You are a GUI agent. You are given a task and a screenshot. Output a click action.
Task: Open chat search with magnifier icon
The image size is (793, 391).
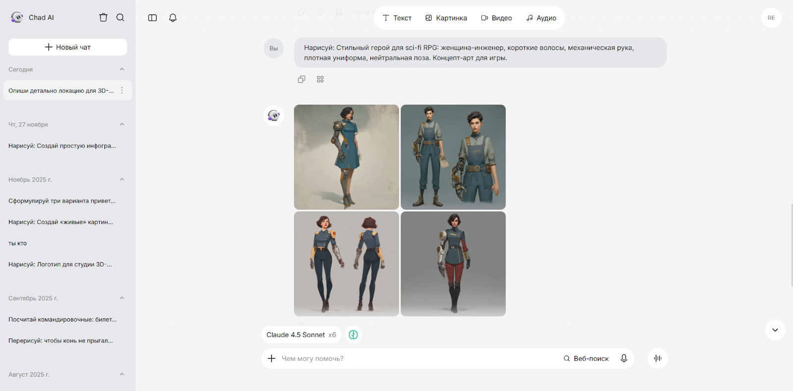[120, 17]
